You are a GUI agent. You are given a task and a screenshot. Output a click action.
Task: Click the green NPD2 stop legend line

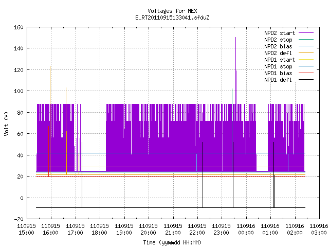[x=306, y=39]
